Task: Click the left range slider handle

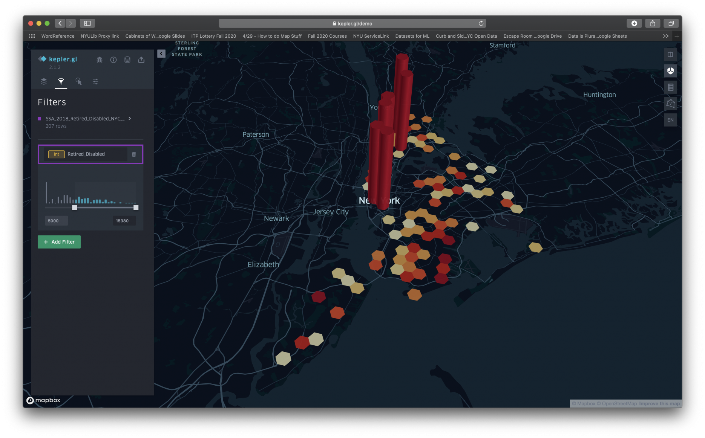Action: pos(75,208)
